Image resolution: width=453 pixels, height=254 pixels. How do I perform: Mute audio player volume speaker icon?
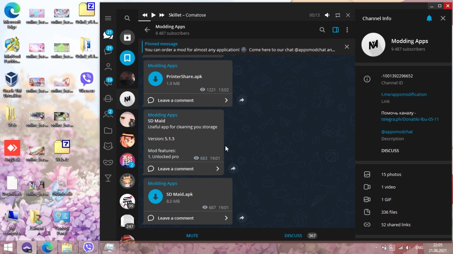pos(327,15)
